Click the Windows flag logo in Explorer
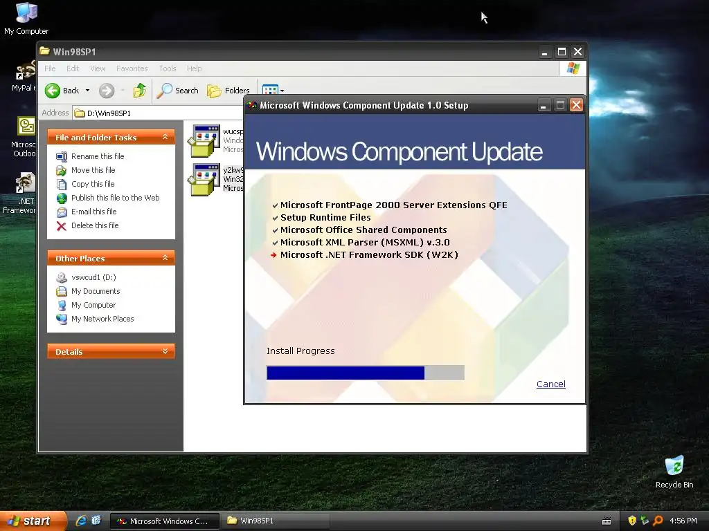Viewport: 709px width, 531px height. tap(573, 68)
